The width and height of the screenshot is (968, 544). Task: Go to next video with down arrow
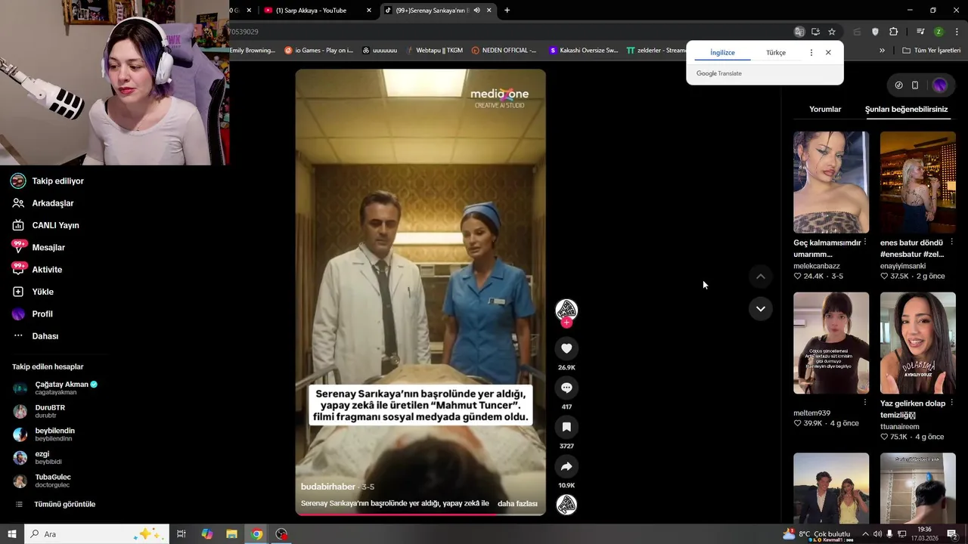point(761,308)
